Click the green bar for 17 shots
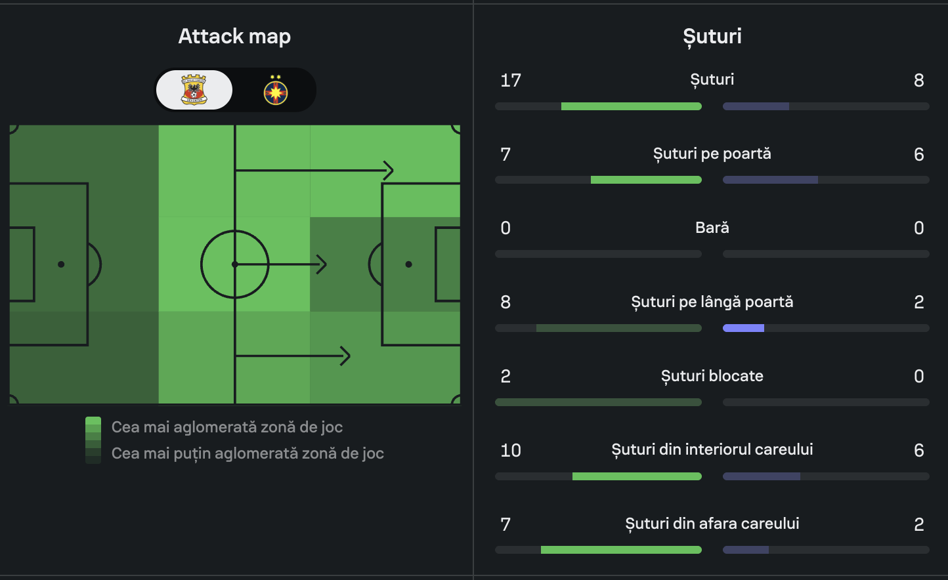The image size is (948, 580). coord(631,106)
